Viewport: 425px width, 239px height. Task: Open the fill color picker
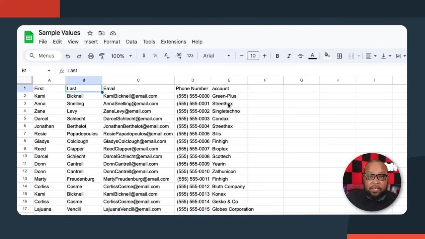(327, 55)
